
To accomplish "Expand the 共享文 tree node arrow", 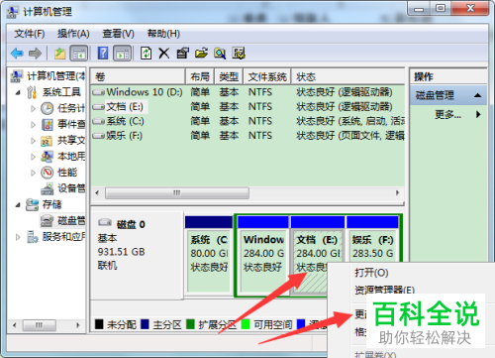I will point(33,141).
